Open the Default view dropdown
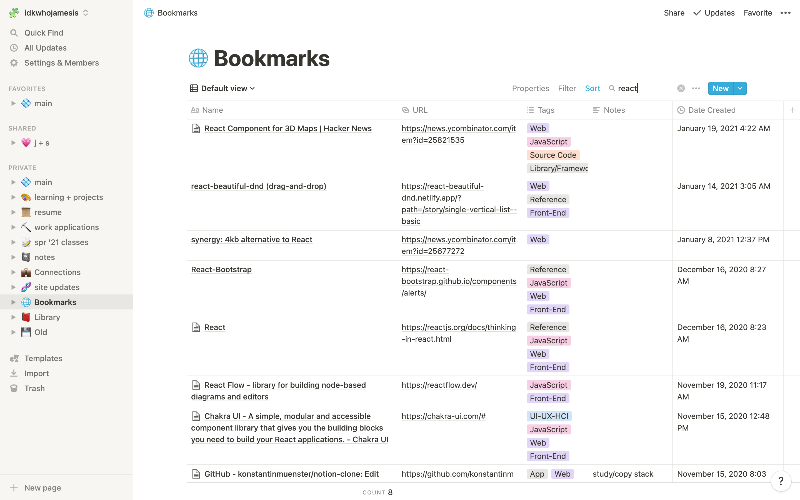 [x=222, y=88]
